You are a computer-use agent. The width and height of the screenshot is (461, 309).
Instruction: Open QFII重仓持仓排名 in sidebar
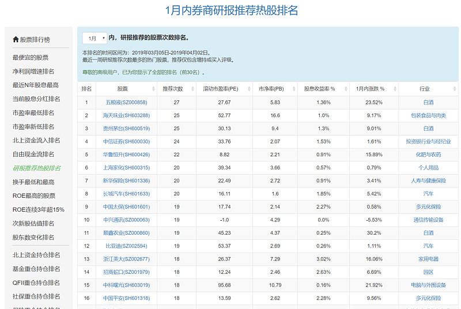(x=36, y=282)
